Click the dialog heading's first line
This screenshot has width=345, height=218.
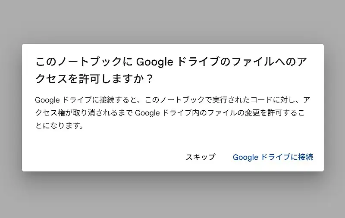coord(172,62)
